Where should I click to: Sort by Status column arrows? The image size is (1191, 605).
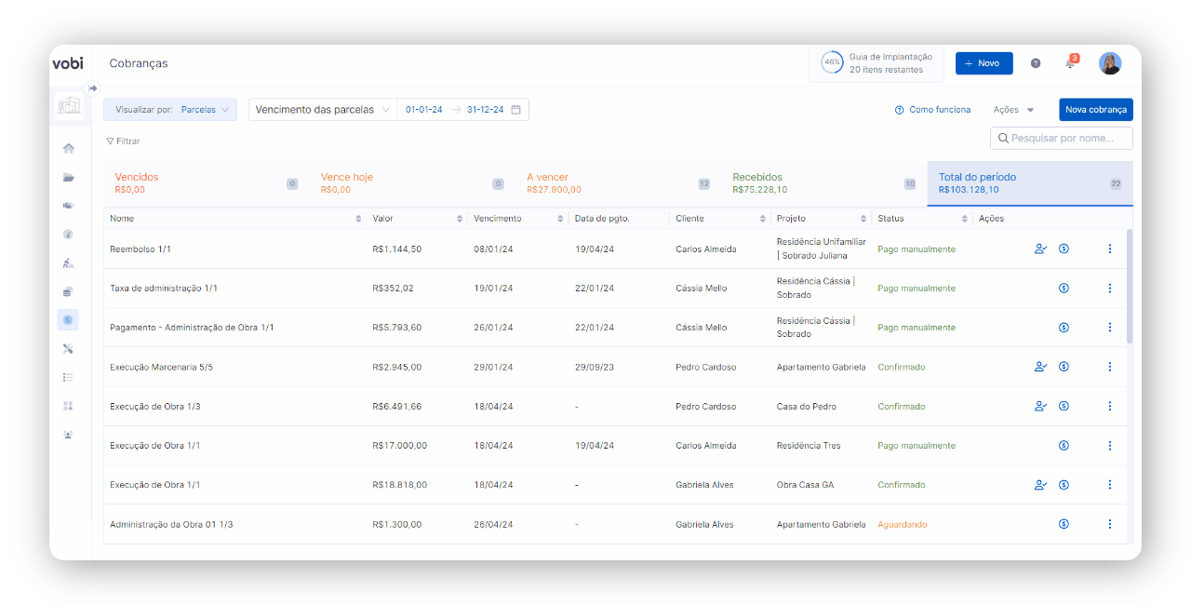tap(964, 219)
